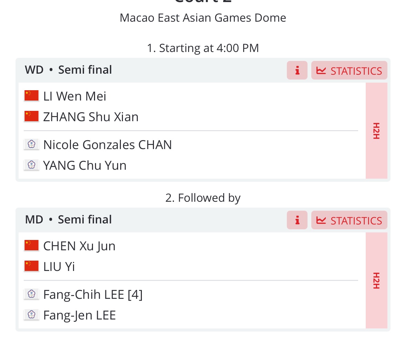Open player profile Fang-Chih LEE [4]

(x=93, y=294)
